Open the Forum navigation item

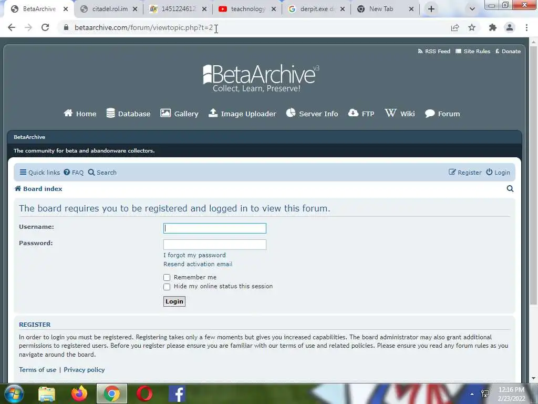click(442, 114)
